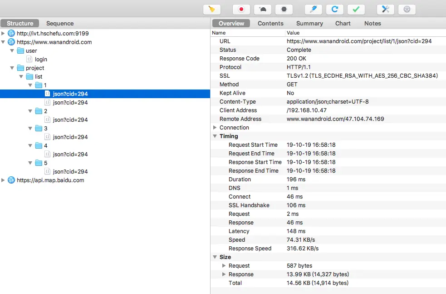This screenshot has width=446, height=294.
Task: Compose a request with the pen icon
Action: tap(314, 10)
